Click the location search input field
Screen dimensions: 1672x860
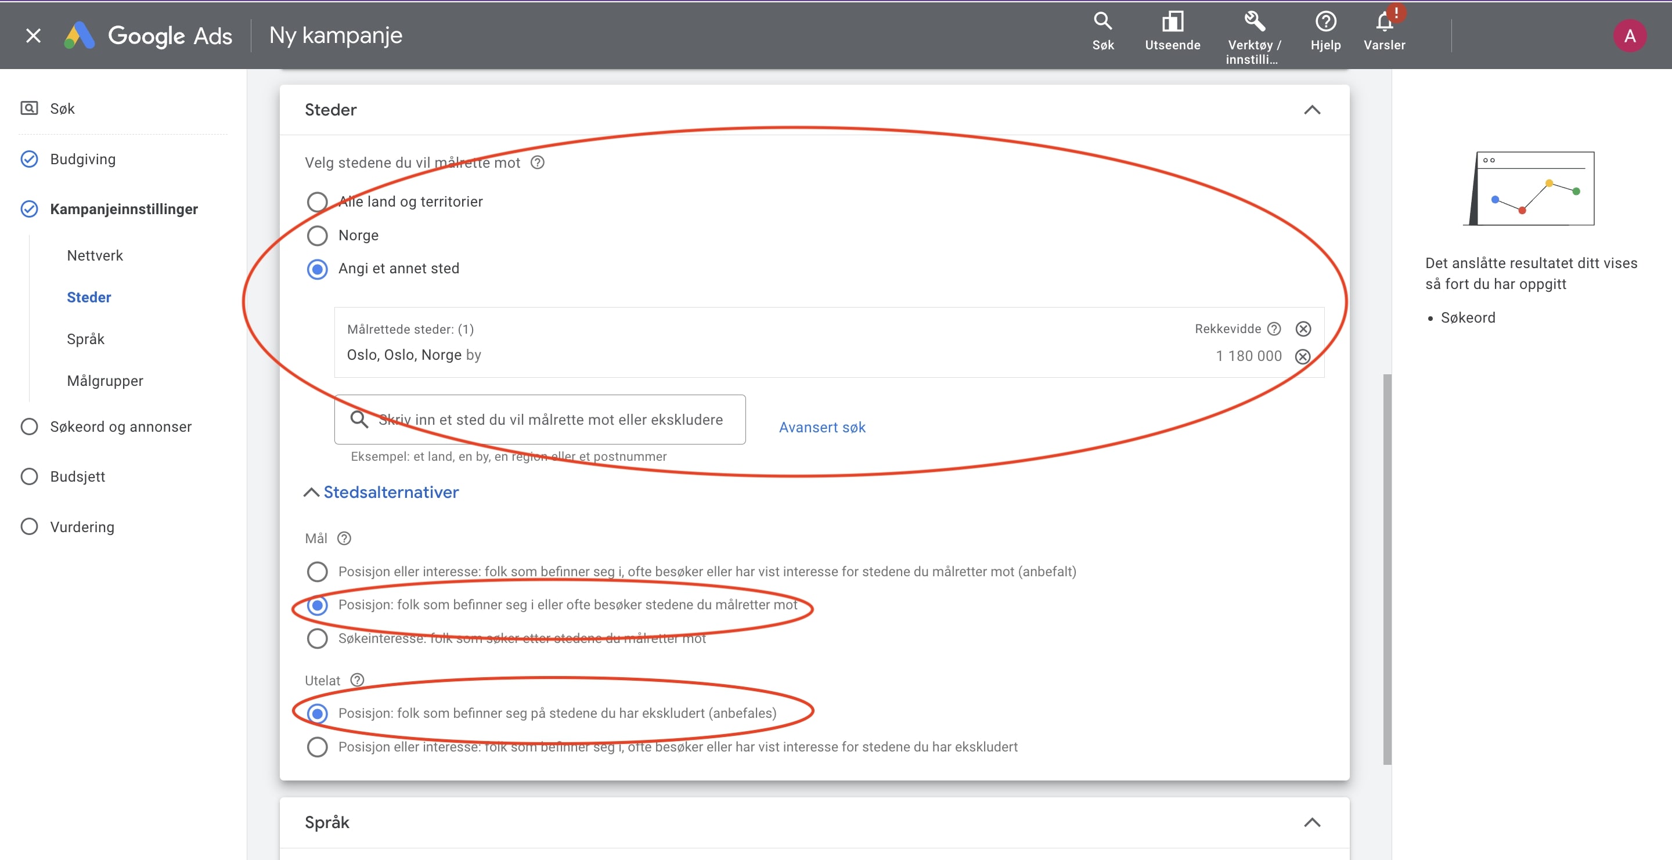click(x=550, y=420)
